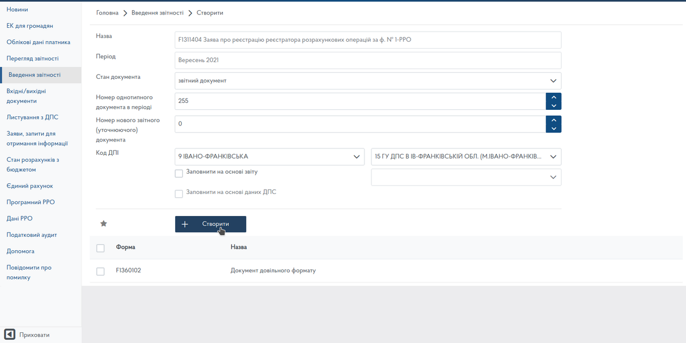686x343 pixels.
Task: Go to Перегляд звітності menu item
Action: point(33,58)
